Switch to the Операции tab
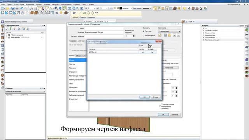 click(91, 17)
